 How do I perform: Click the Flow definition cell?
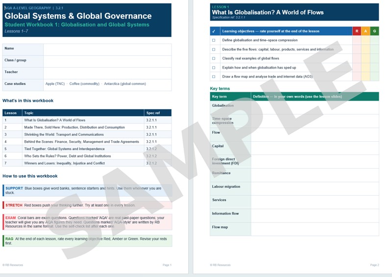pyautogui.click(x=315, y=135)
